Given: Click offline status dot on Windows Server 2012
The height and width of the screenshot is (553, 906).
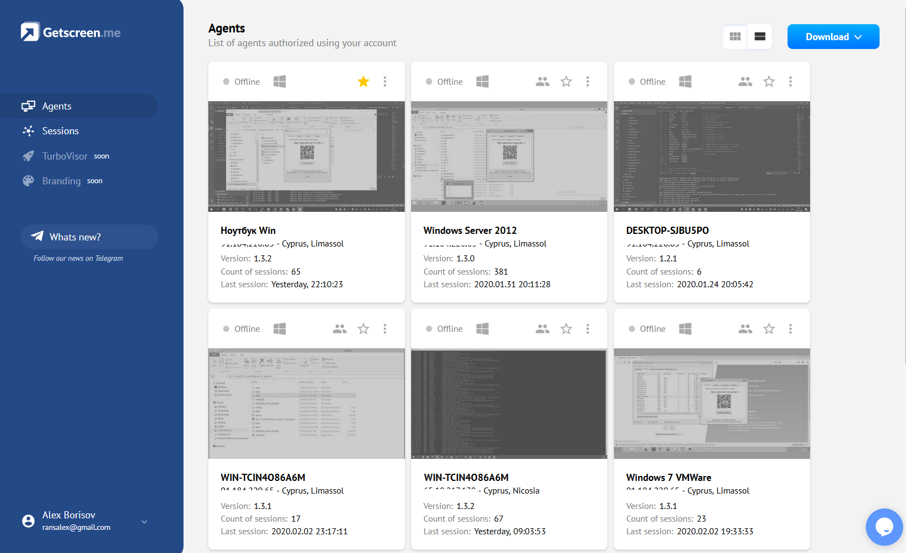Looking at the screenshot, I should coord(429,81).
